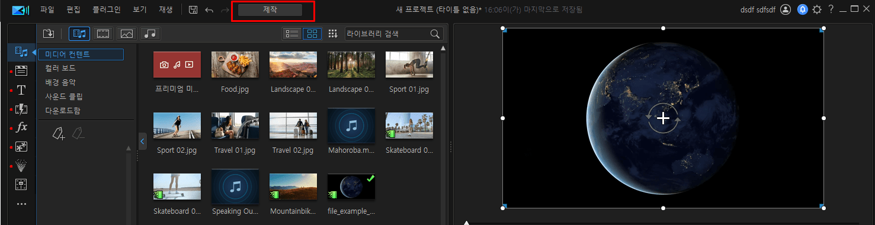Switch library to list view
The image size is (875, 225).
[x=292, y=34]
